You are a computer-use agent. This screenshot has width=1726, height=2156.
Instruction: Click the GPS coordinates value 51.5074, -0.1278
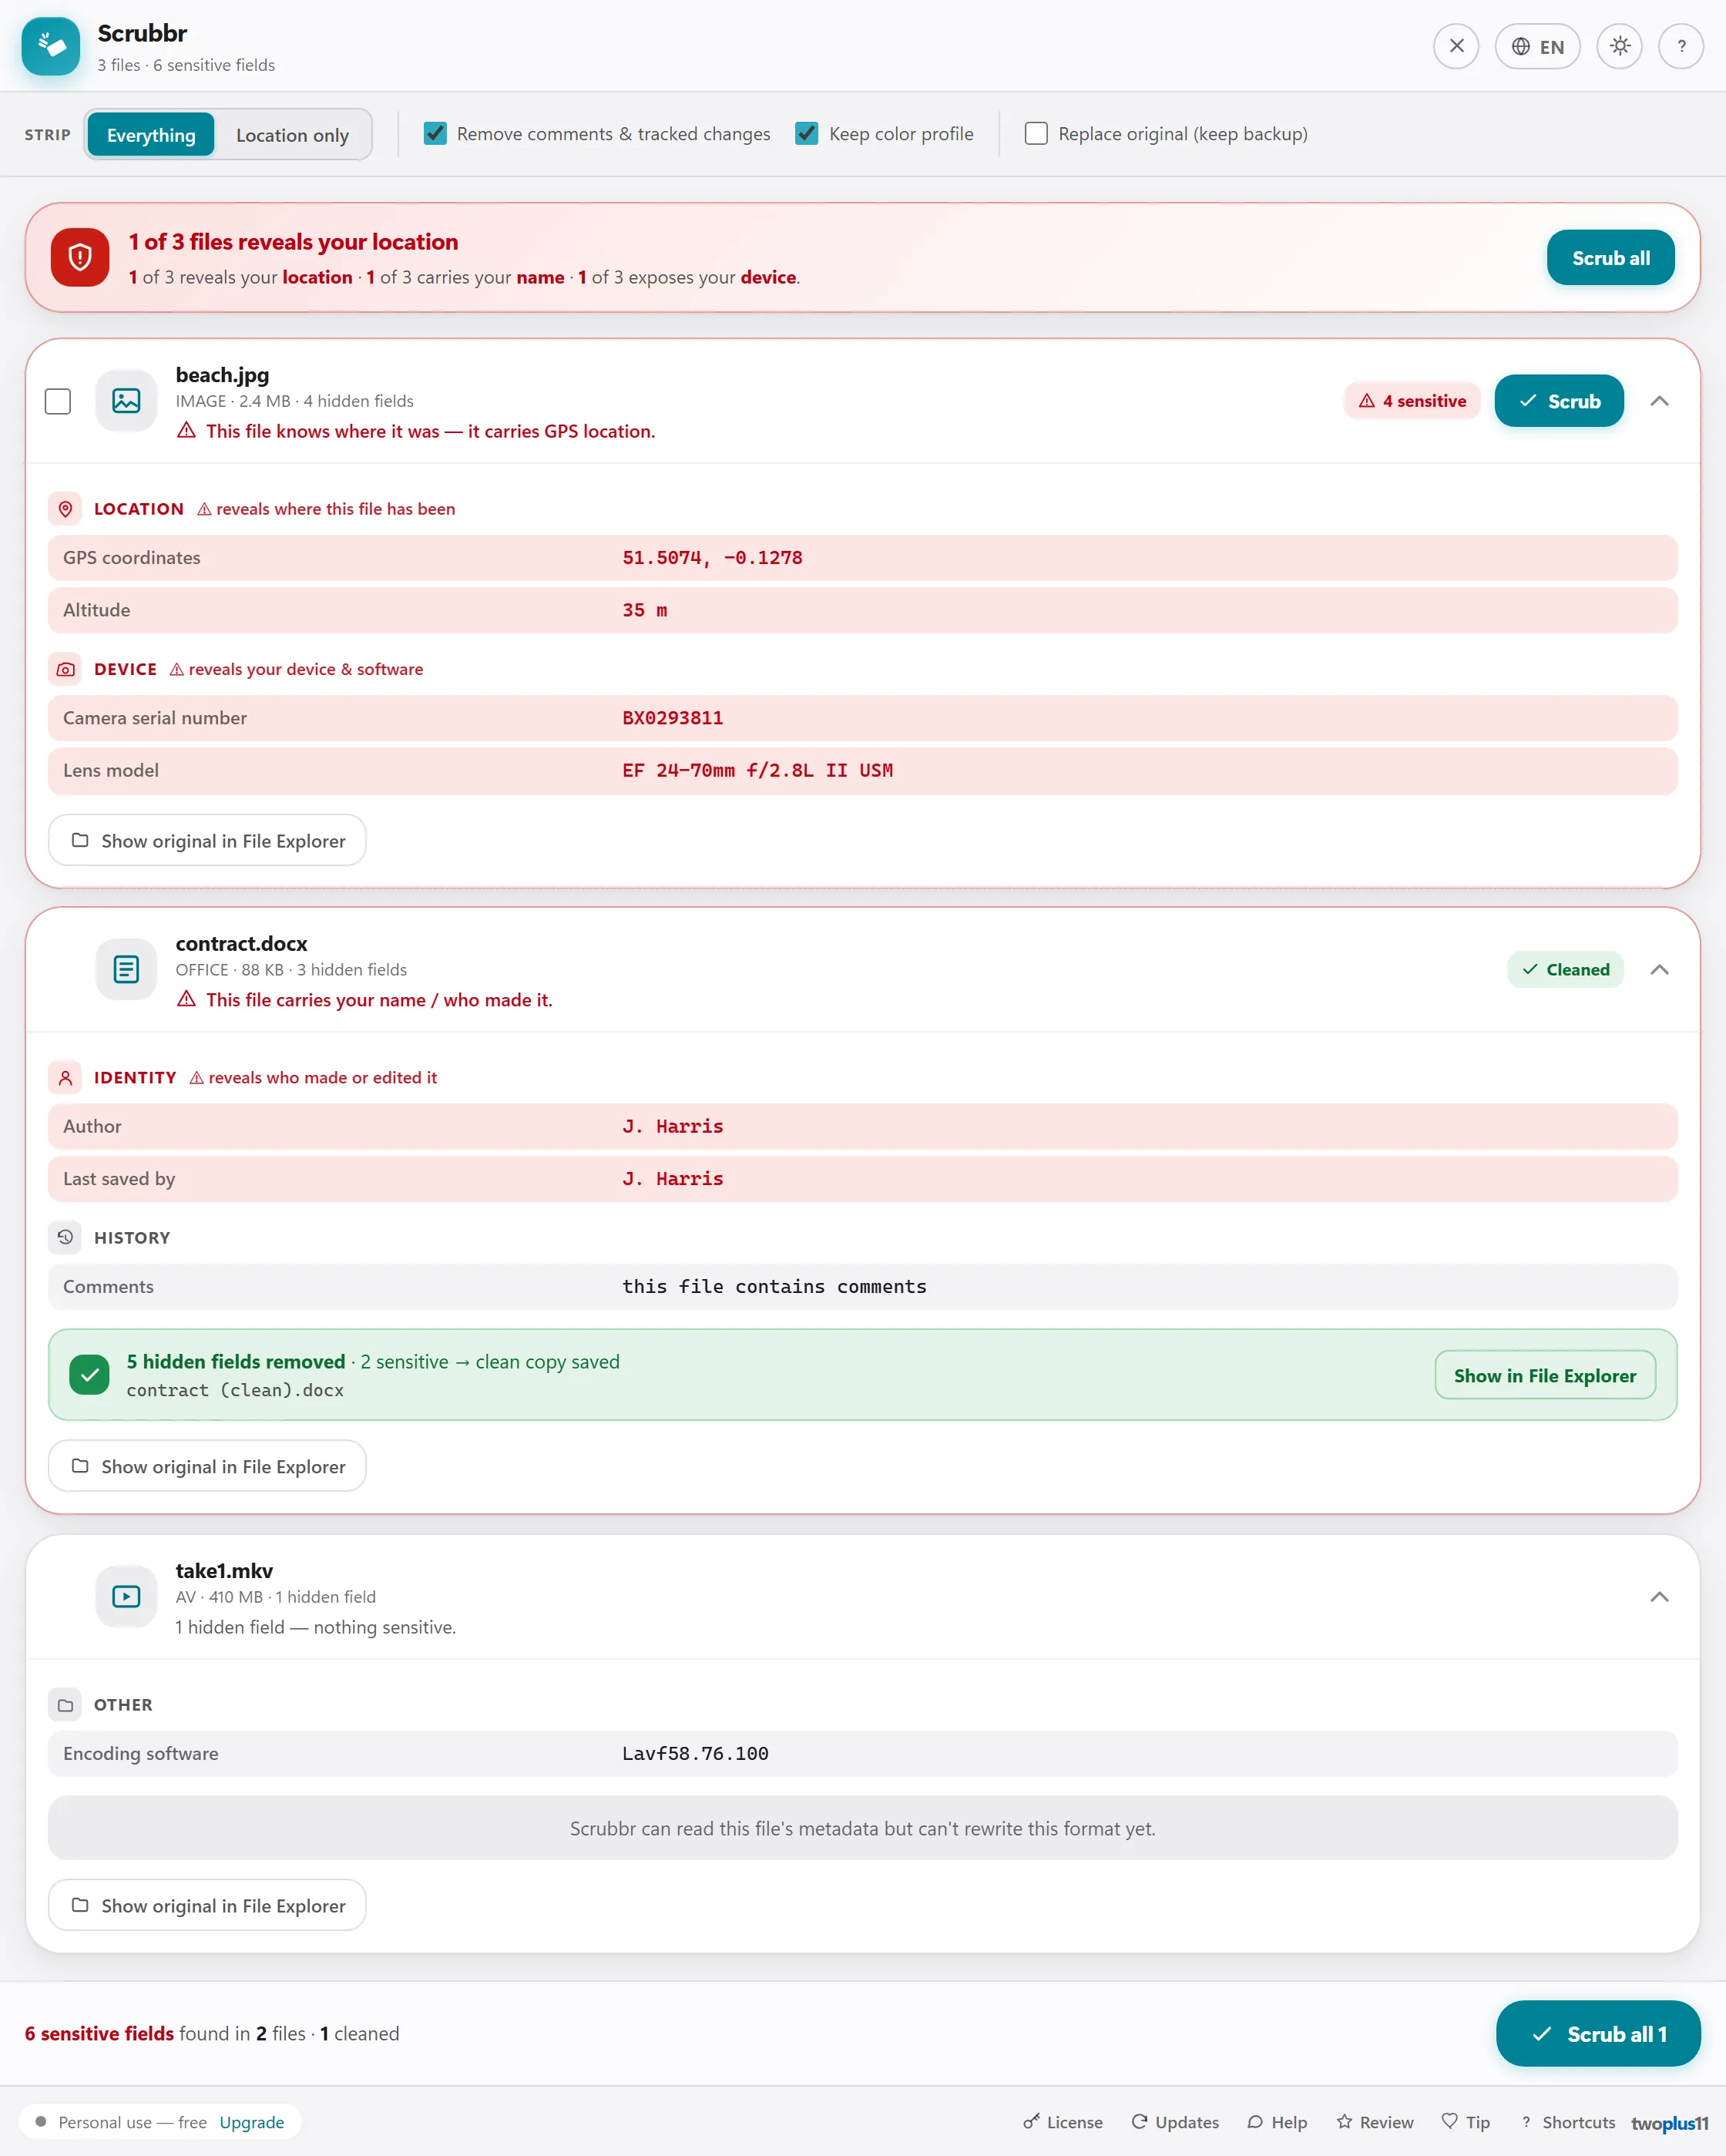click(712, 558)
